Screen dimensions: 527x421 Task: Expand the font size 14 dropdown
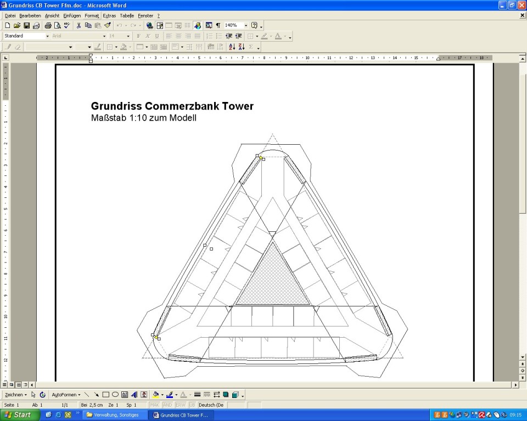[128, 36]
